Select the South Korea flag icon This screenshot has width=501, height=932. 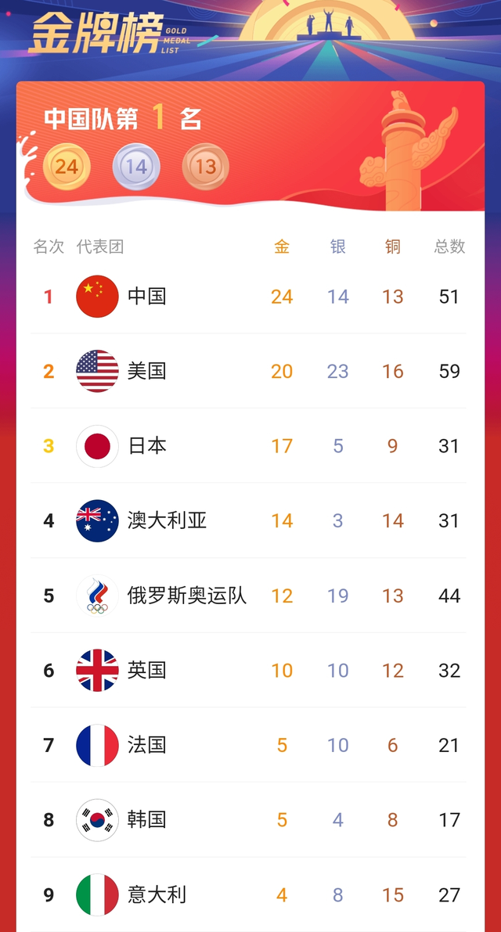pyautogui.click(x=97, y=819)
